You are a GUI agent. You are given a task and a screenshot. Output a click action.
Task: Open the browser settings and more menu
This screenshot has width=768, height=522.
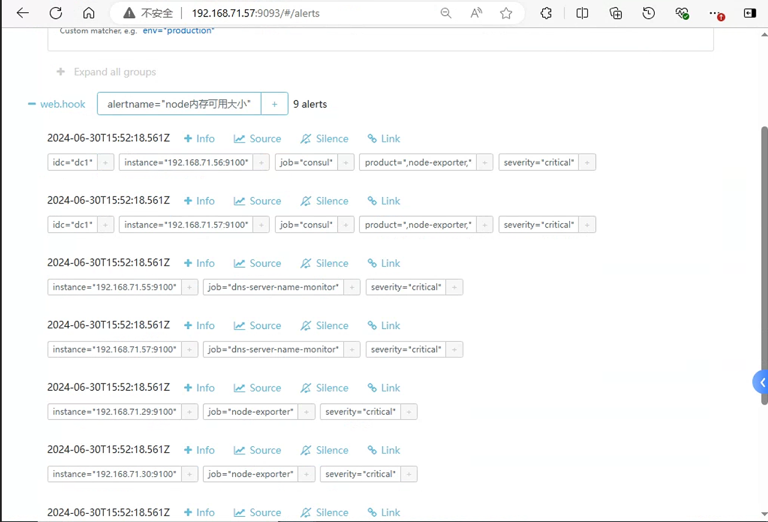point(715,13)
